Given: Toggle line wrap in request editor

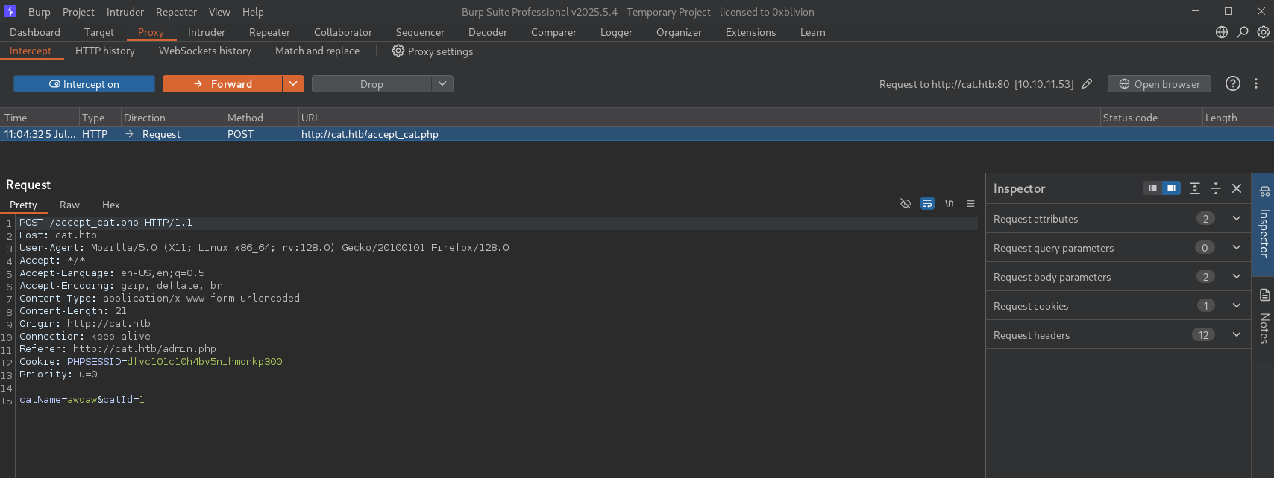Looking at the screenshot, I should pos(927,203).
